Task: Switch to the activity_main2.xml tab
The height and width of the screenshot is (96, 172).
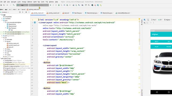Action: pyautogui.click(x=53, y=13)
